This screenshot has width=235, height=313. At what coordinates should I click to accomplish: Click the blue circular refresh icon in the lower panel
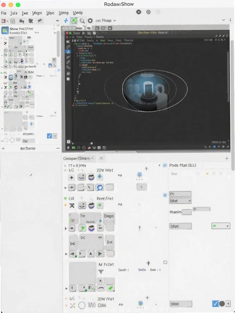click(x=100, y=187)
